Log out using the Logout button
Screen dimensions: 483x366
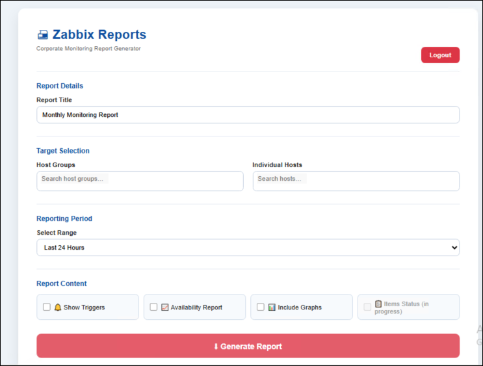tap(440, 55)
